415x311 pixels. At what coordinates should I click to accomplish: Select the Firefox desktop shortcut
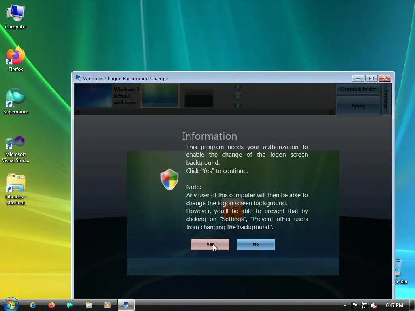tap(16, 59)
